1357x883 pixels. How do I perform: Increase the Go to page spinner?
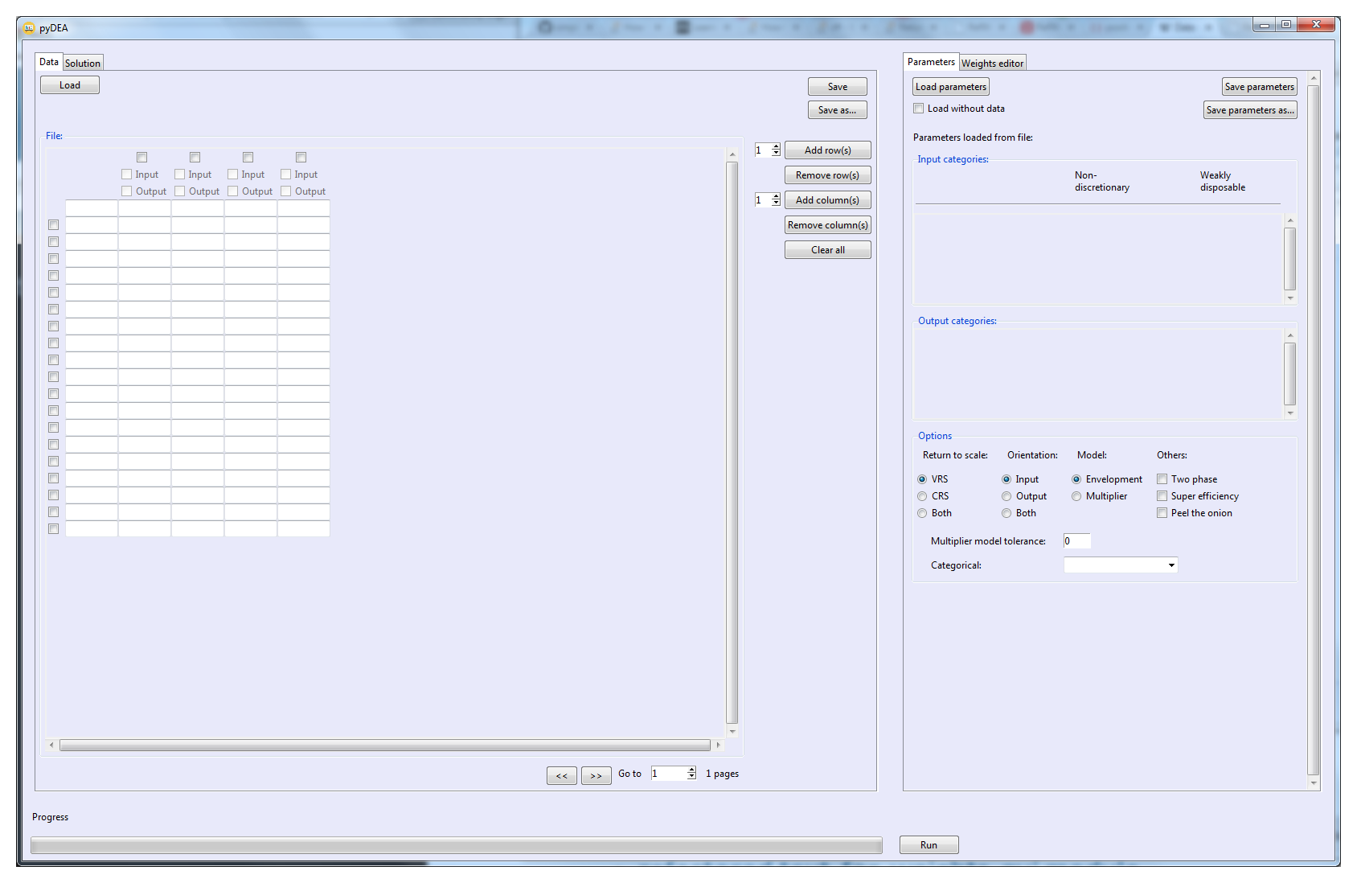[691, 770]
